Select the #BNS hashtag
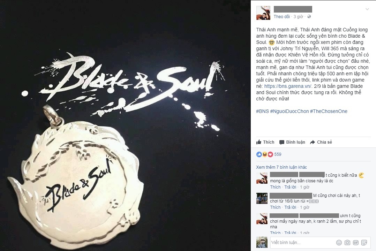The image size is (376, 251). (262, 111)
